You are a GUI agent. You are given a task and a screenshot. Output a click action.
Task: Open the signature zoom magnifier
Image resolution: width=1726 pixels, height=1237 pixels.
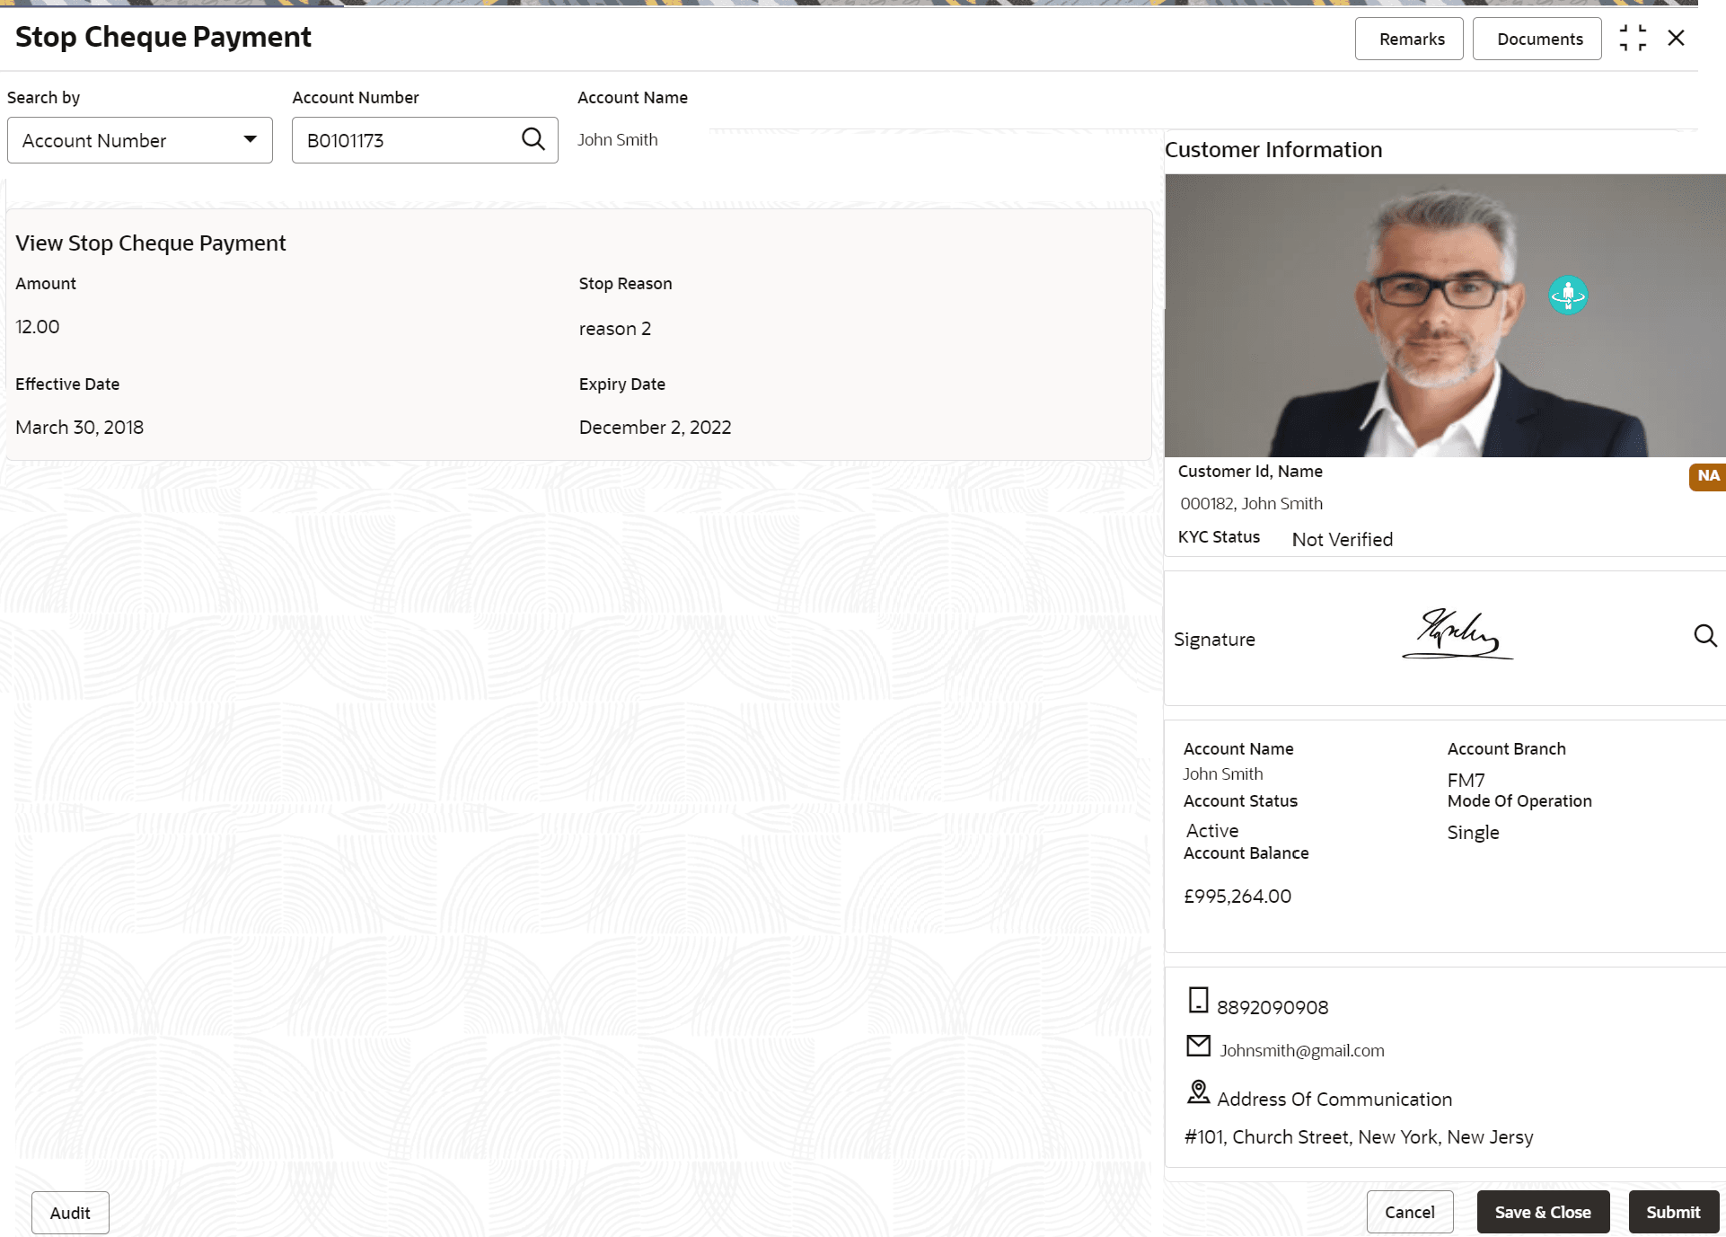[x=1705, y=636]
